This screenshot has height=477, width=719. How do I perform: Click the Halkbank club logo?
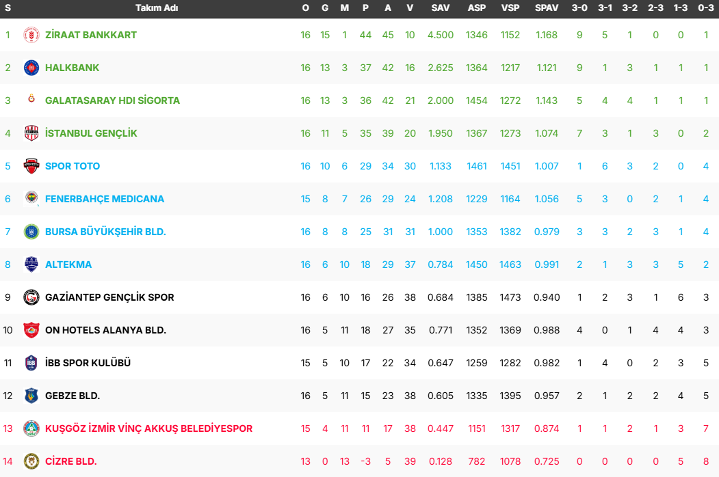tap(31, 68)
